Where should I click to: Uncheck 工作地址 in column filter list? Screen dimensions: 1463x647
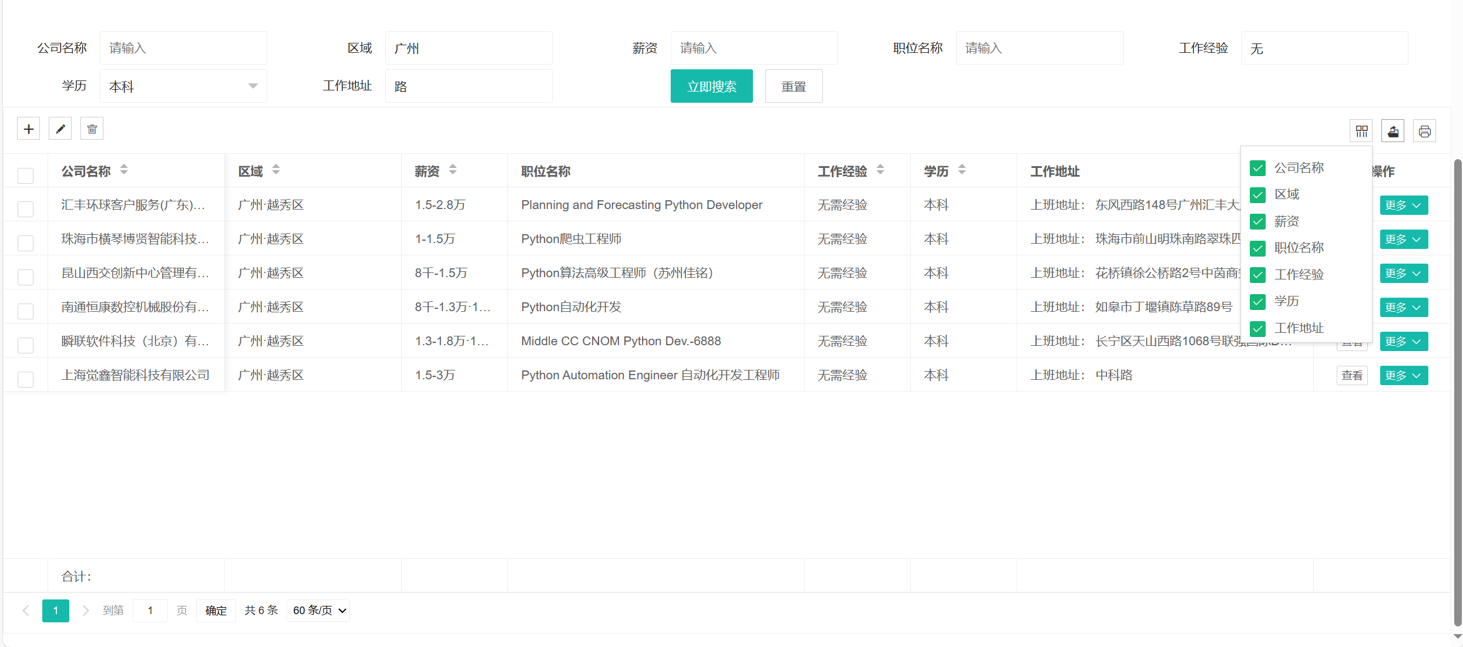tap(1257, 328)
